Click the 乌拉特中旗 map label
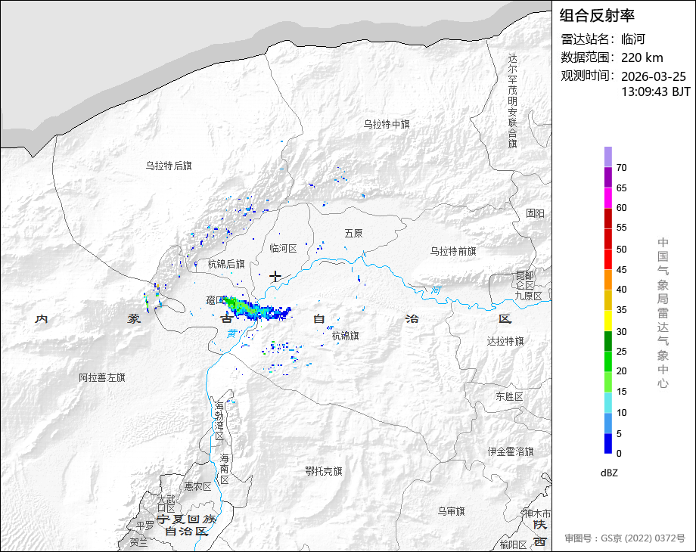The height and width of the screenshot is (552, 696). point(387,124)
